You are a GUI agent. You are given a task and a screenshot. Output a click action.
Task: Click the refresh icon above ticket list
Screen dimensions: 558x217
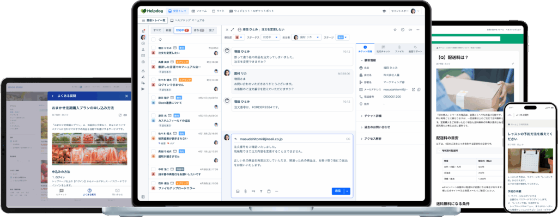[x=161, y=39]
